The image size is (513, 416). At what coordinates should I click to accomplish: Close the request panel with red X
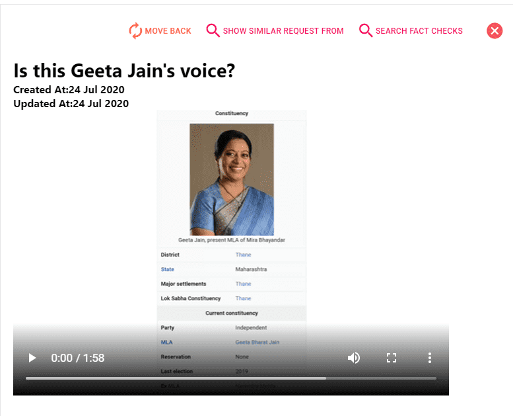pos(495,31)
